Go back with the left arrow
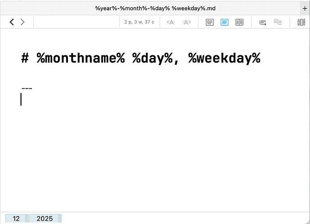 click(12, 22)
